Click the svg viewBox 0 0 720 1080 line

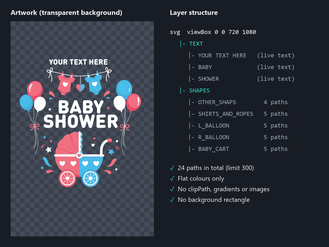point(213,32)
